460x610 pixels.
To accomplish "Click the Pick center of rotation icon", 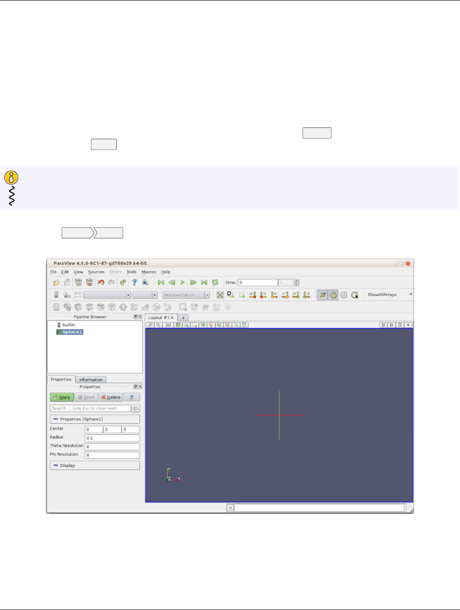I will point(355,295).
